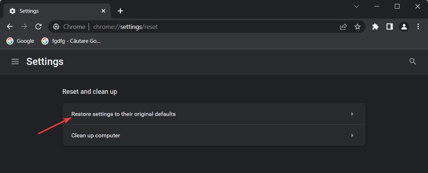Open the Extensions puzzle icon
Viewport: 428px width, 173px height.
(x=375, y=27)
